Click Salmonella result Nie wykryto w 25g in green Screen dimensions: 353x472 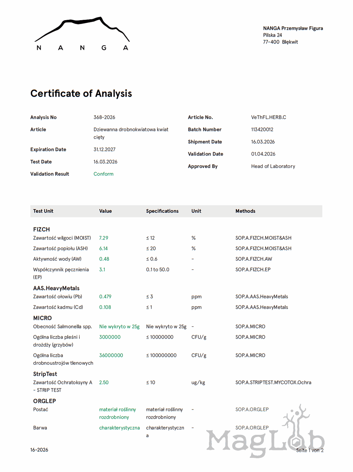(119, 327)
